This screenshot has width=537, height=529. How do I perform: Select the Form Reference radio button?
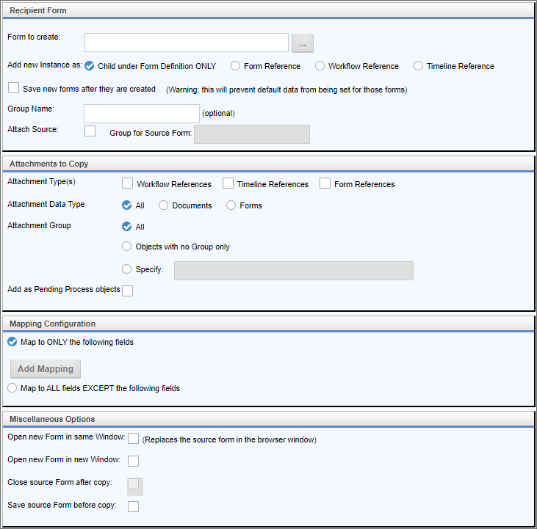click(236, 66)
